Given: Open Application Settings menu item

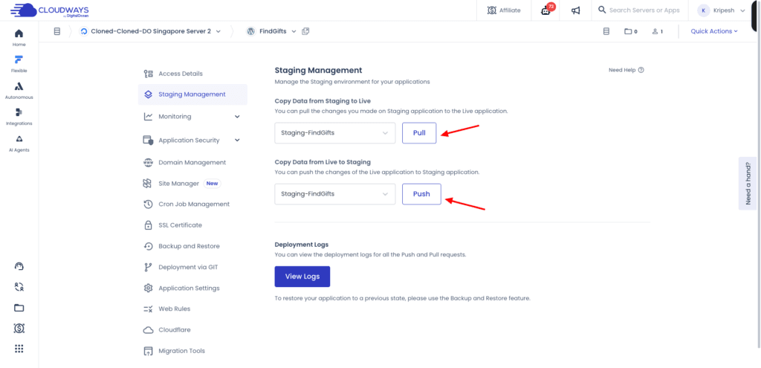Looking at the screenshot, I should (192, 288).
